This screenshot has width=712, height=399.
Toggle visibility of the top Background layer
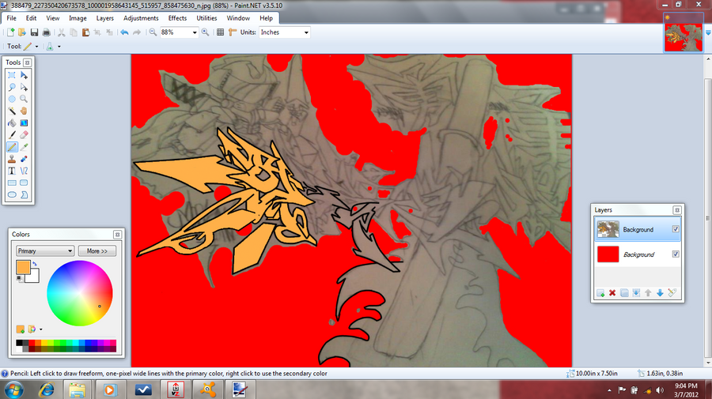click(x=676, y=229)
